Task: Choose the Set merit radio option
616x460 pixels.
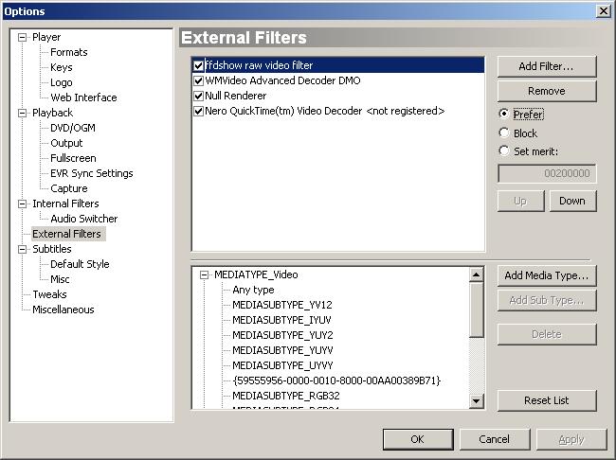Action: click(504, 150)
